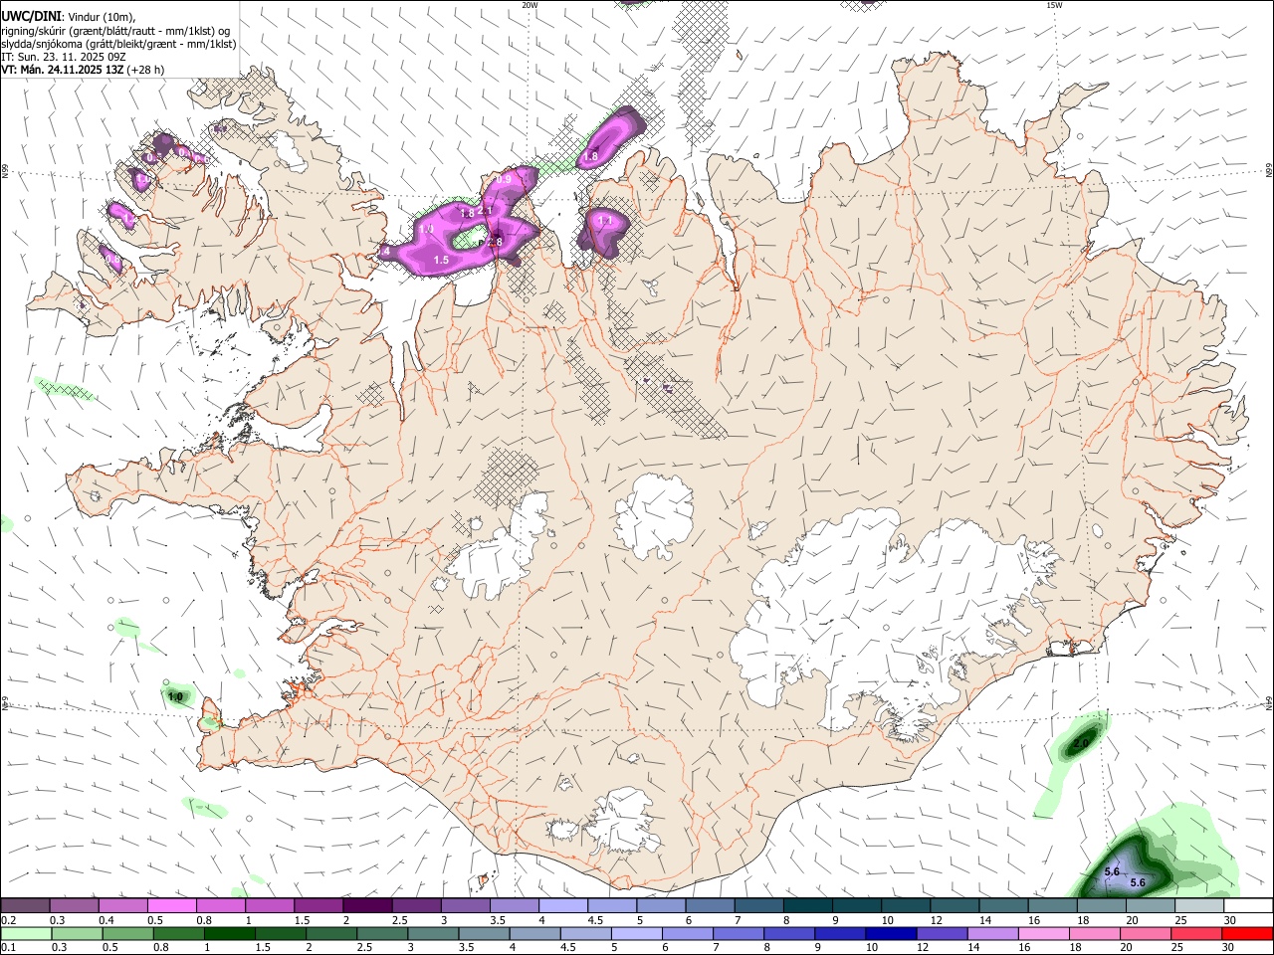Click the 'VT: Mán. 24.11.2025 13Z (+28 h)' line
1274x955 pixels.
83,70
